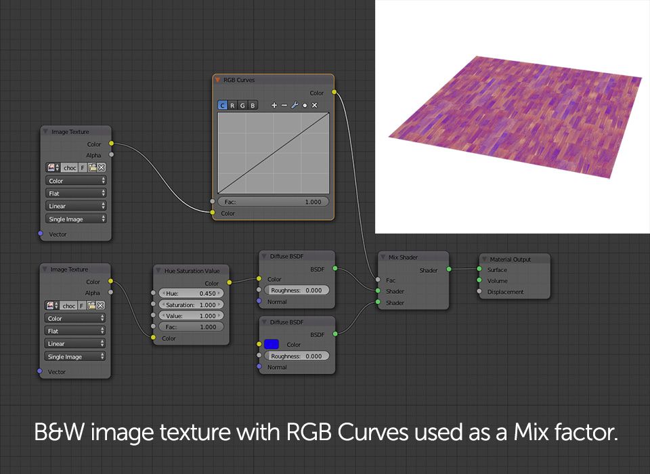
Task: Select the G channel tab in RGB Curves
Action: [x=242, y=106]
